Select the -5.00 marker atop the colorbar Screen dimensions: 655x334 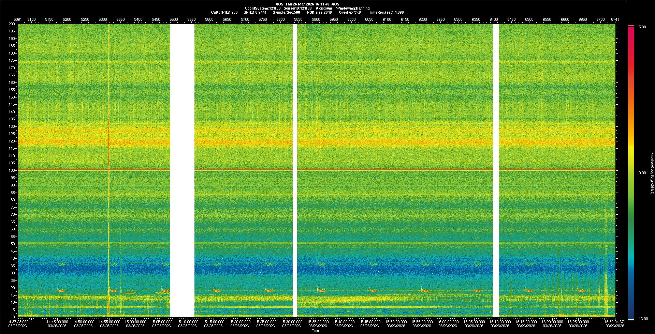[641, 27]
